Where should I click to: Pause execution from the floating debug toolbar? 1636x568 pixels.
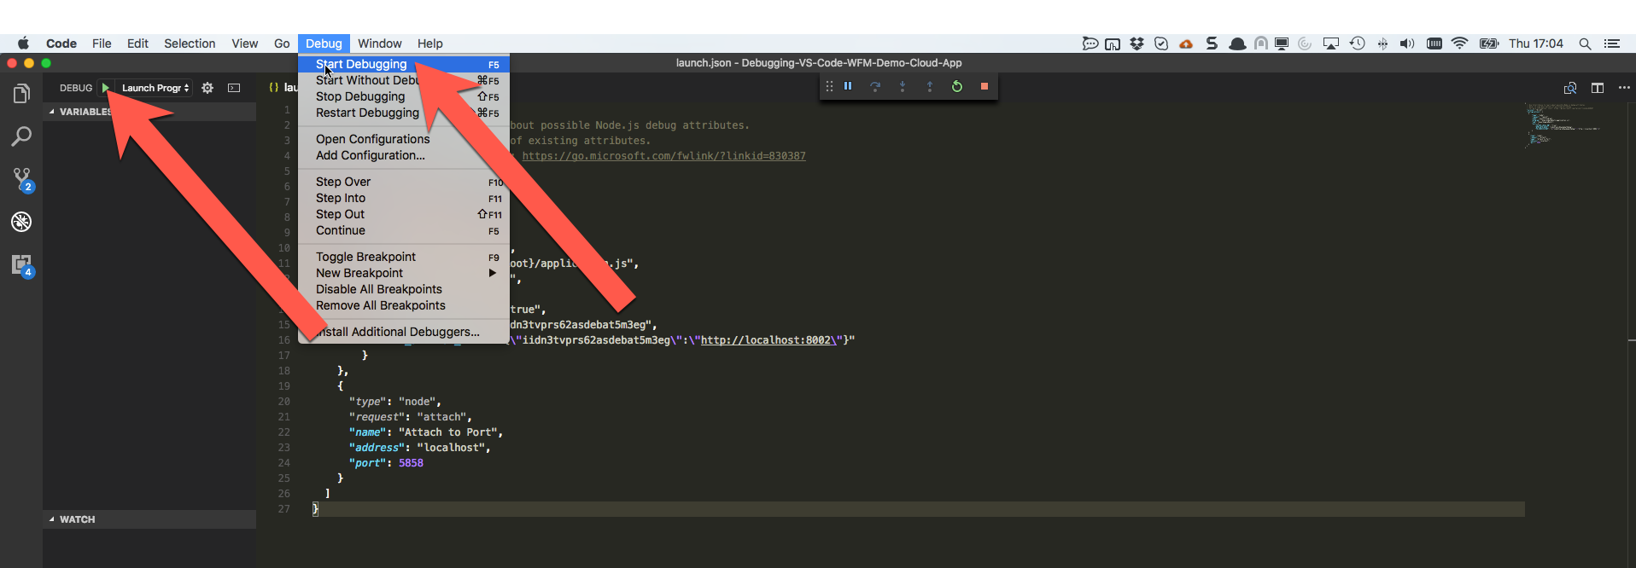click(x=848, y=86)
